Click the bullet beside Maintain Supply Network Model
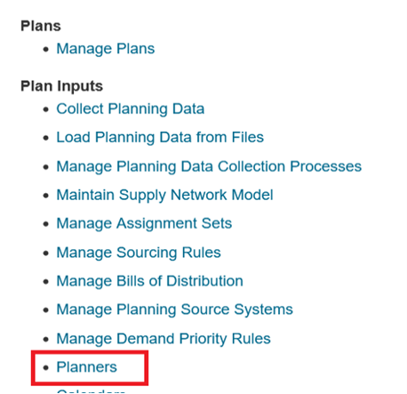407x394 pixels. click(x=45, y=196)
